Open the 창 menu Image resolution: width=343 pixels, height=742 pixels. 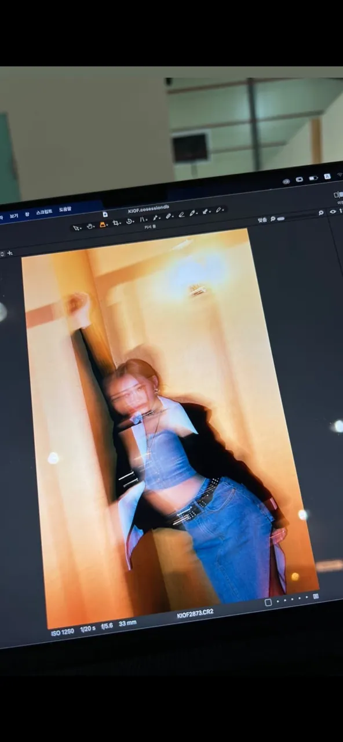click(27, 214)
